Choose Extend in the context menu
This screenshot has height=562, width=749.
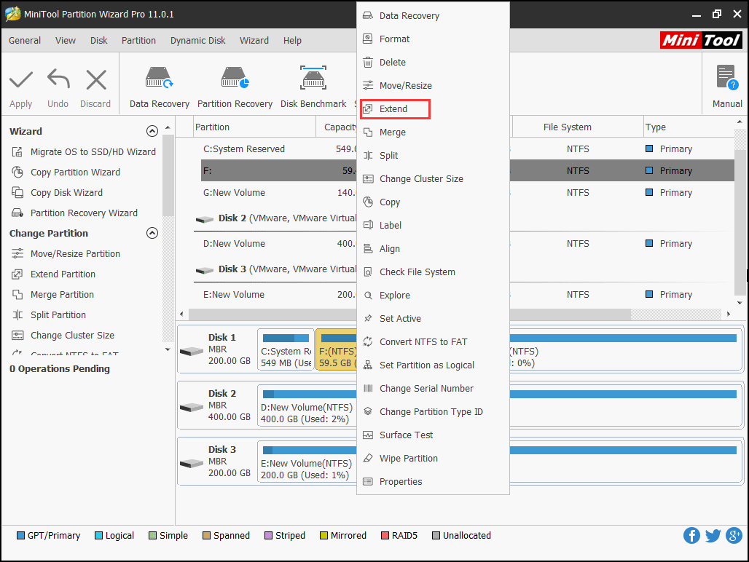click(396, 108)
